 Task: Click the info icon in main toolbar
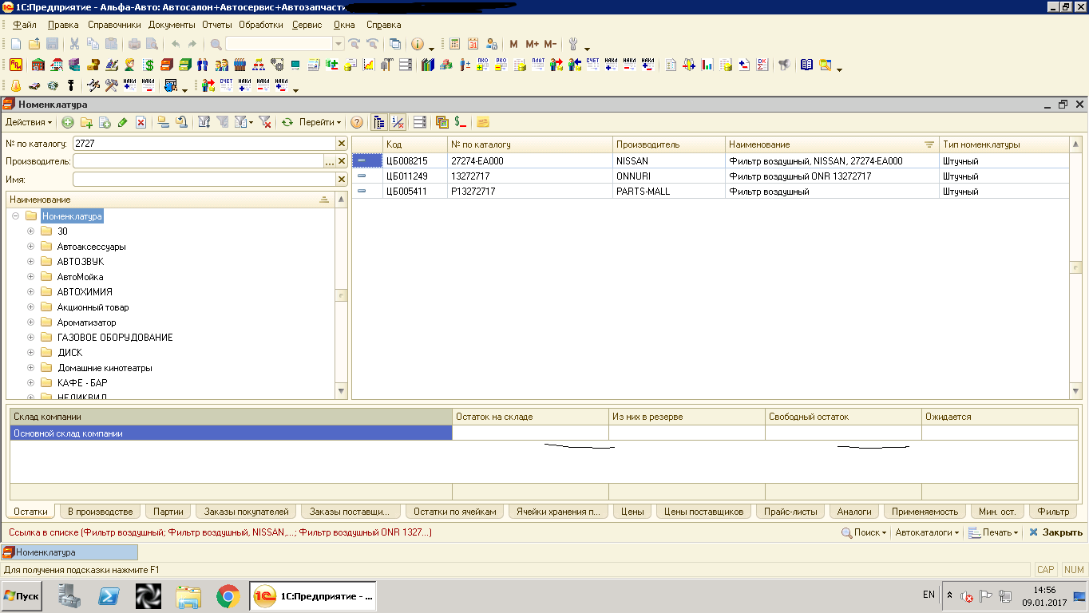click(x=417, y=44)
